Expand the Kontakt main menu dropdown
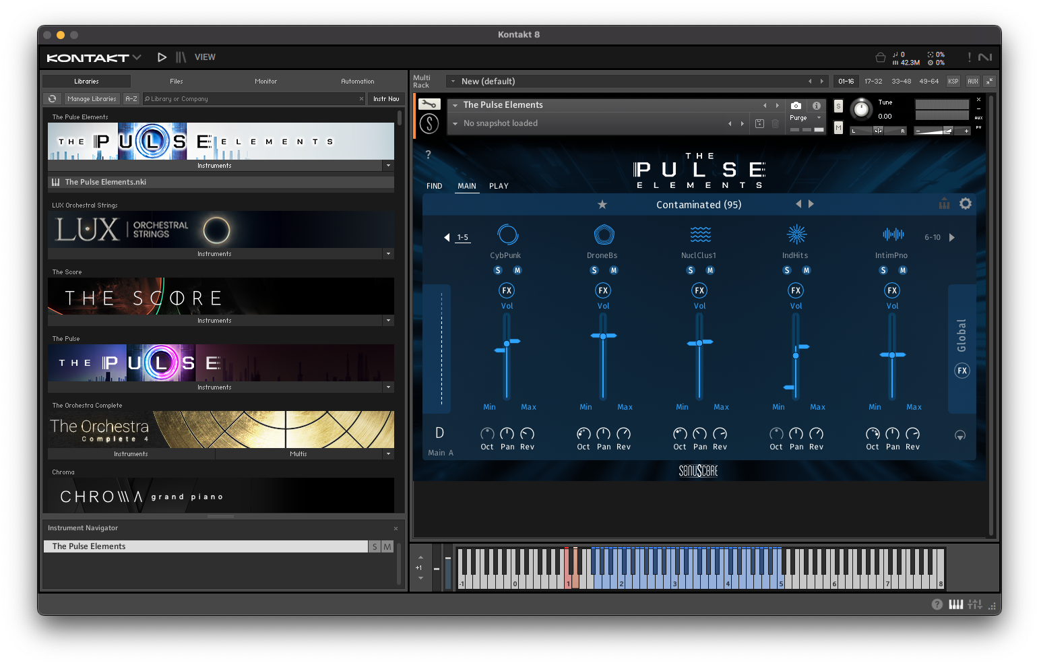 pos(137,57)
